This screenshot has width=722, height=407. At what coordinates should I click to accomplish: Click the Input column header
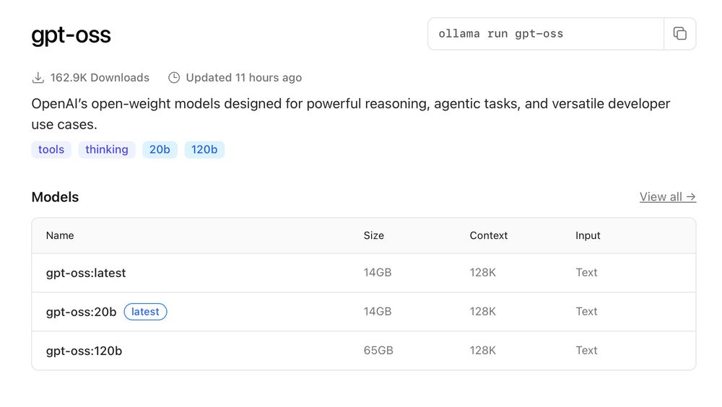pos(588,235)
